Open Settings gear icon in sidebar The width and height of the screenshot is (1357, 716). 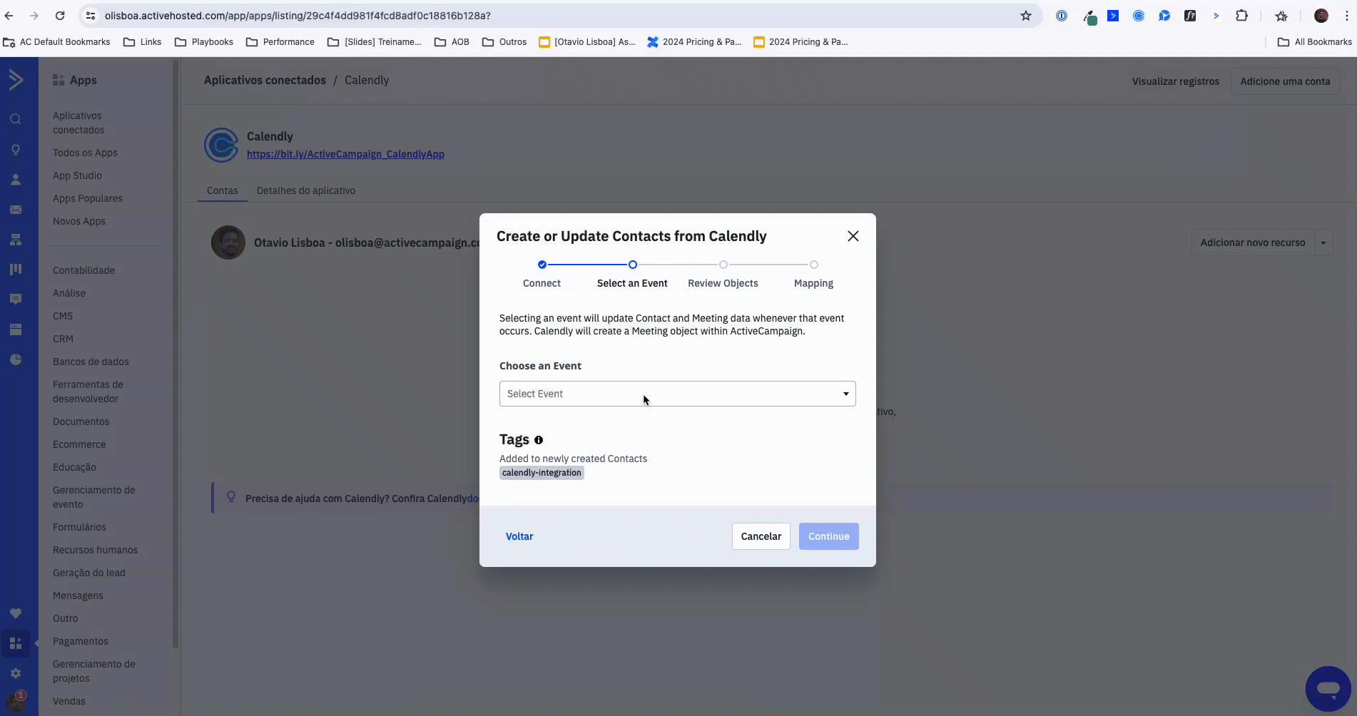click(x=16, y=673)
